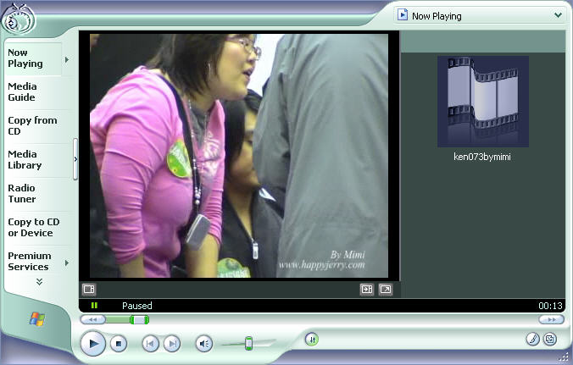The width and height of the screenshot is (573, 365).
Task: Skip to the next track
Action: coord(172,344)
